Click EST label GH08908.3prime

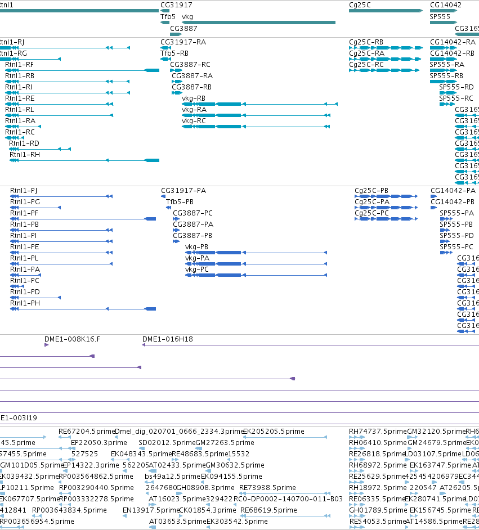tap(205, 487)
